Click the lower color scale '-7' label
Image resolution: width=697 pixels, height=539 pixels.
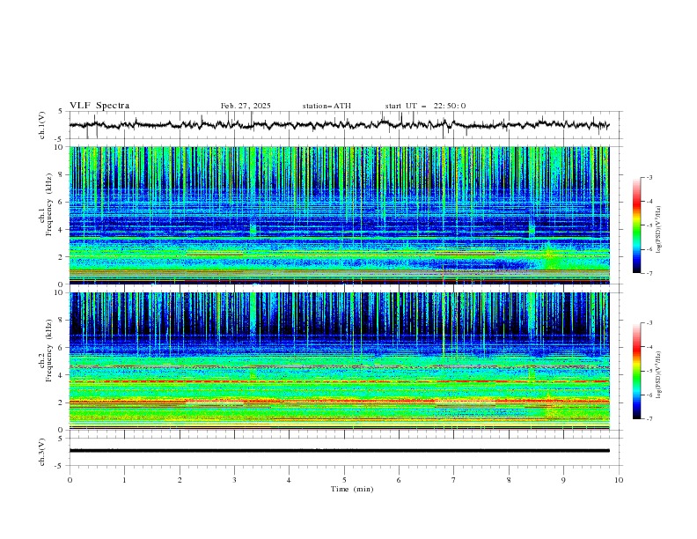pos(649,418)
